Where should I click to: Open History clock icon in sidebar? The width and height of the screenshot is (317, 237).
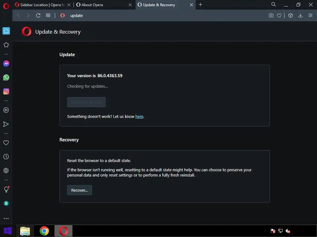coord(6,156)
